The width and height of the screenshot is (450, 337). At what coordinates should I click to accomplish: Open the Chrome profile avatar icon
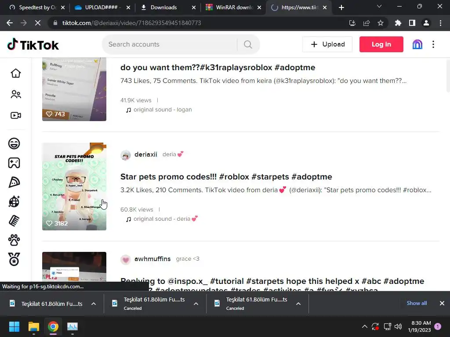tap(426, 23)
